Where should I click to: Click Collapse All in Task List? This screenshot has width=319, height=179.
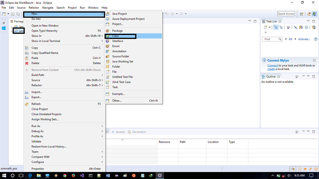pos(307,27)
